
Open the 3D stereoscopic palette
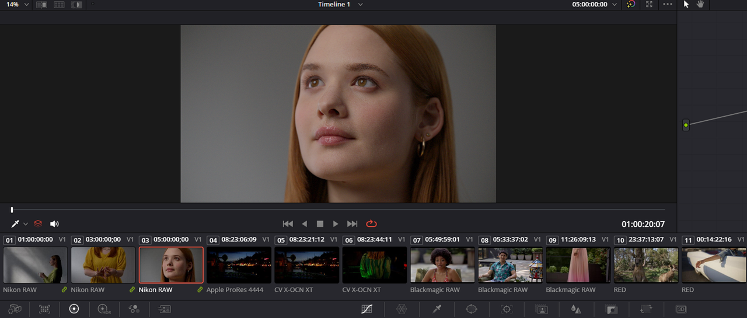click(x=681, y=309)
